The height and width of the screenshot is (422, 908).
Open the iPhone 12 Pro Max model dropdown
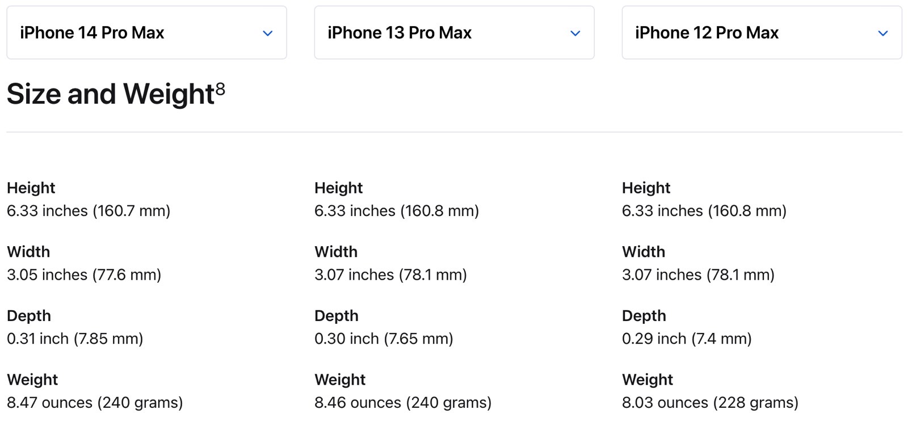tap(762, 33)
